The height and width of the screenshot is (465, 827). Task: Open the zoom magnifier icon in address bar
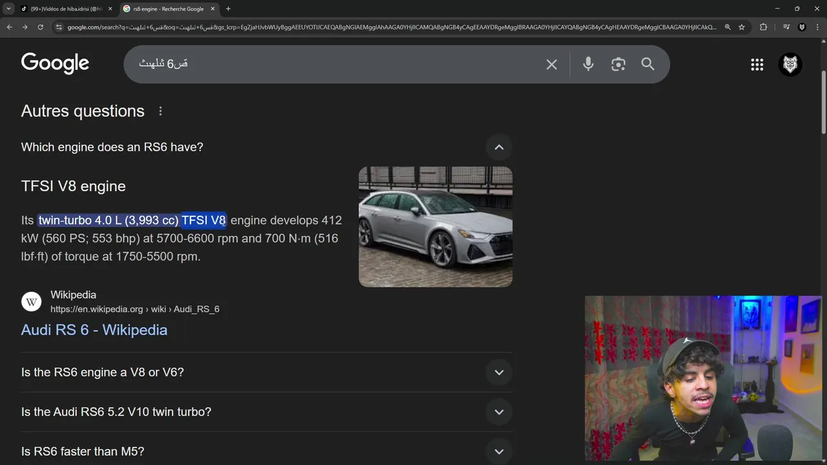728,27
